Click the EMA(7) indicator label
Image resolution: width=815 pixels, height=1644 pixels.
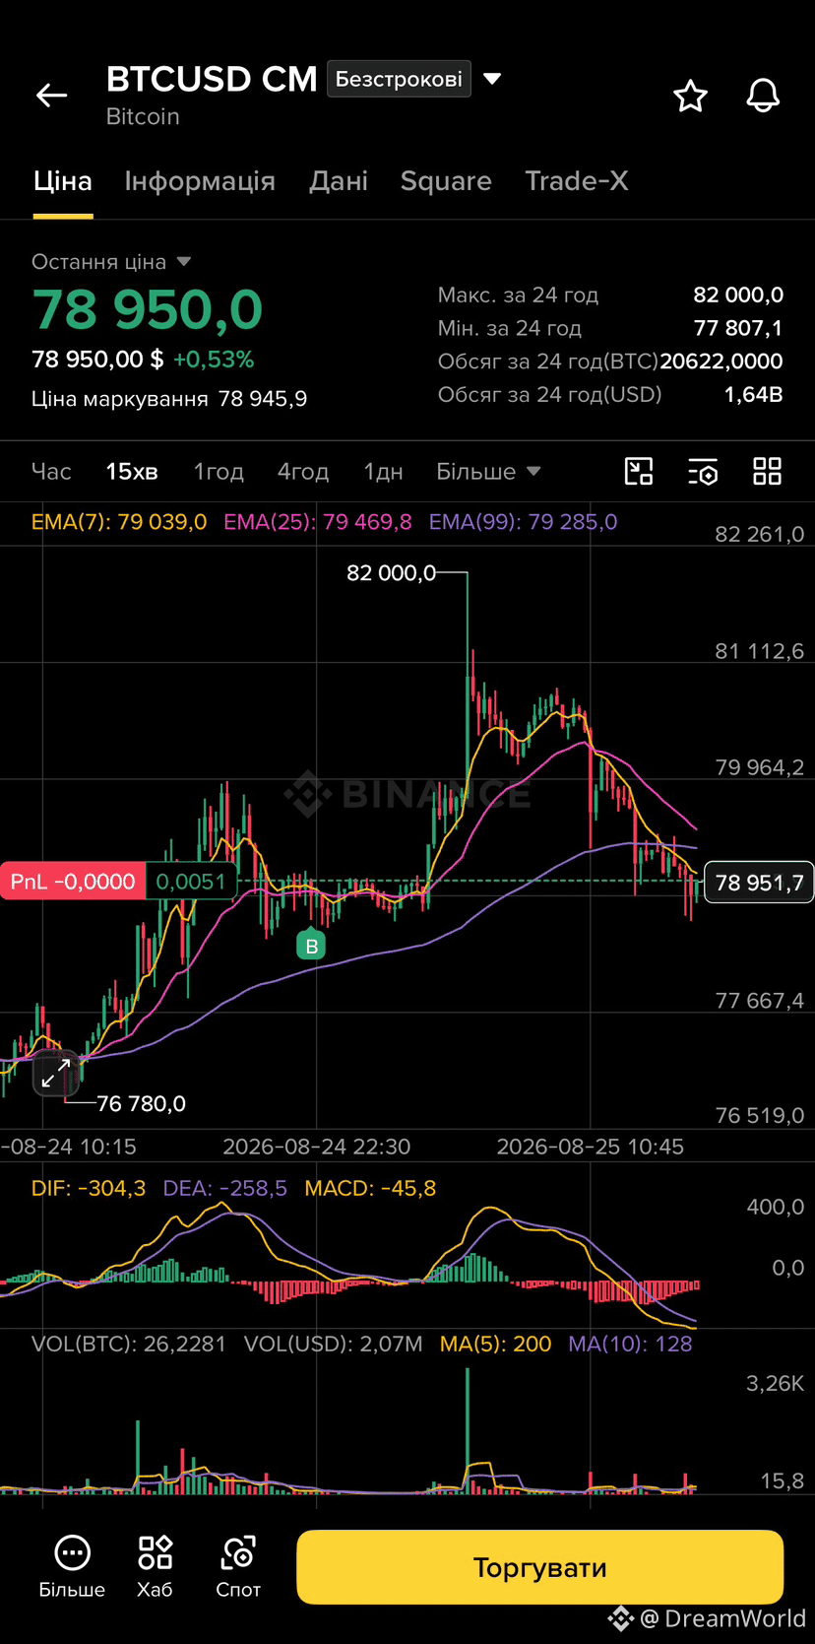point(119,522)
